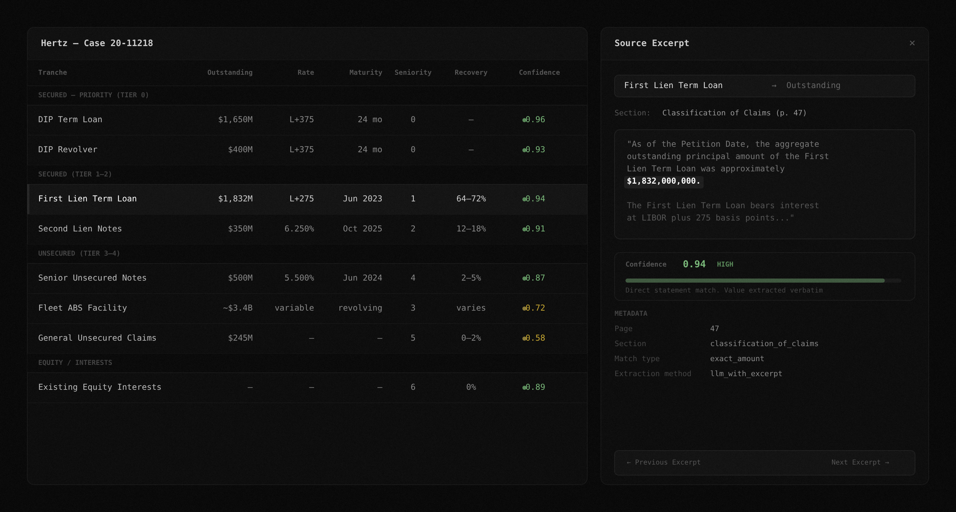Screen dimensions: 956x512
Task: Select the Fleet ABS Facility tranche
Action: [x=82, y=308]
